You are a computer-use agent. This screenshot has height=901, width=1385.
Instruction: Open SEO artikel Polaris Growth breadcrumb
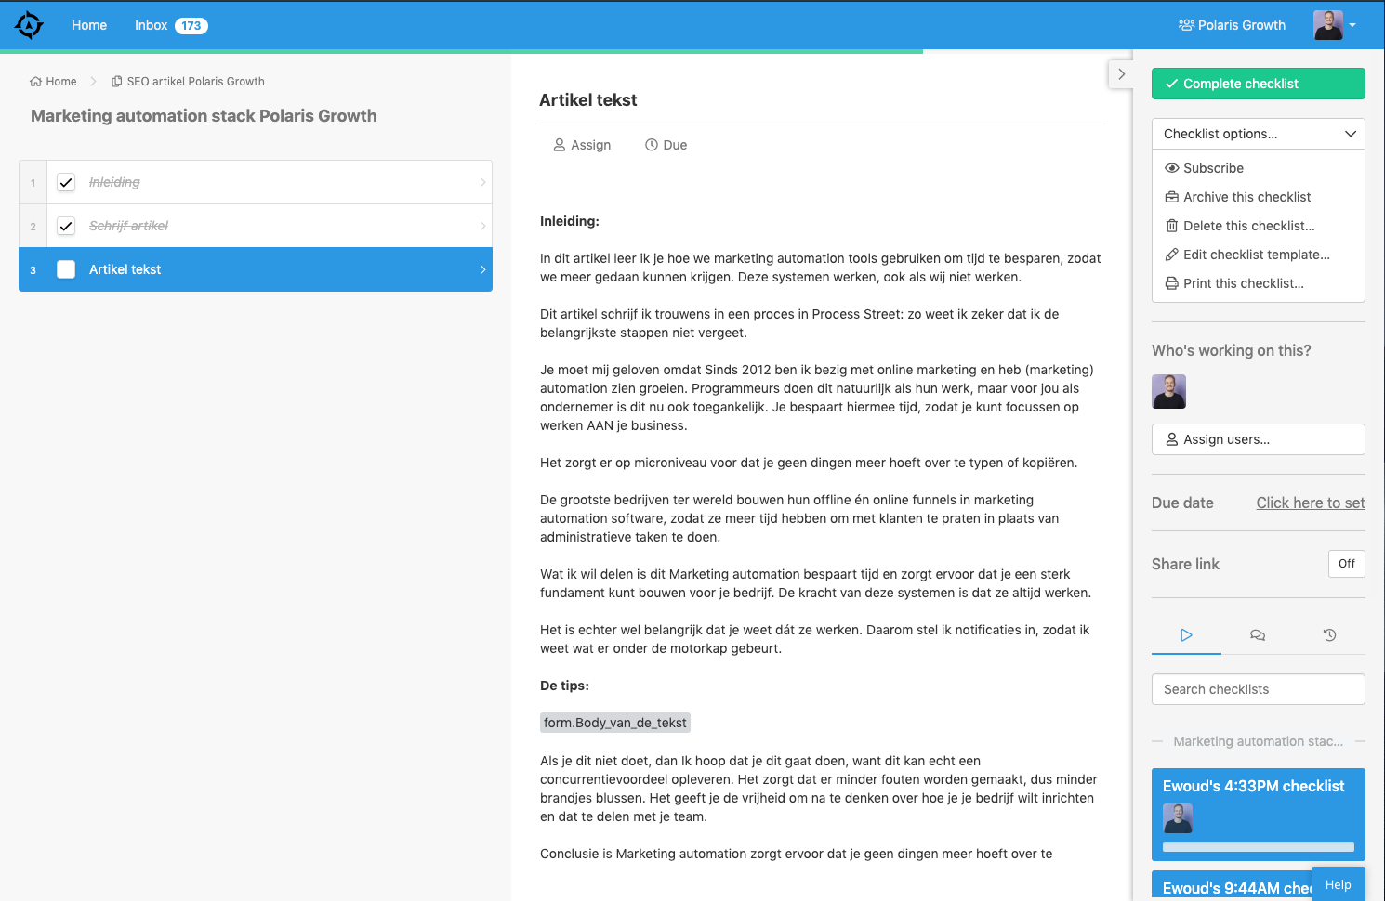coord(195,82)
